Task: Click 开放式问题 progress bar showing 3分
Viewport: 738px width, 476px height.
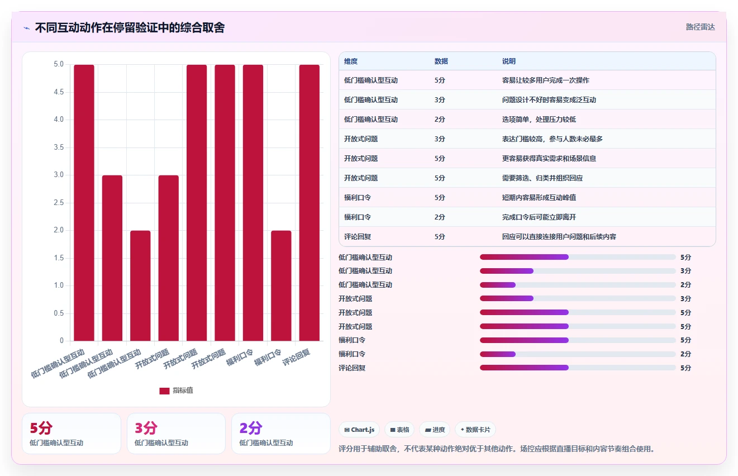Action: pos(578,298)
